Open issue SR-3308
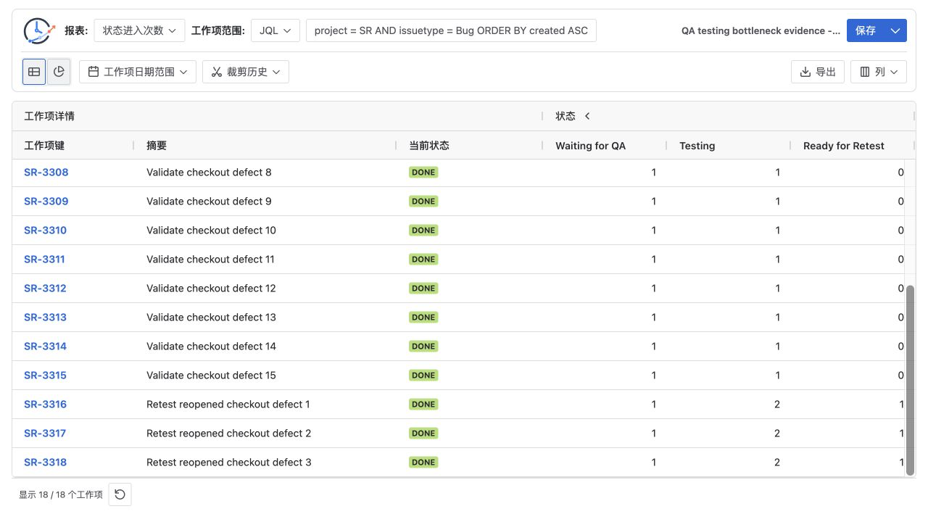Viewport: 928px width, 522px height. pyautogui.click(x=46, y=173)
